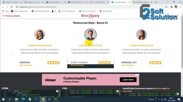
Task: Open Microsoft Edge from the taskbar
Action: point(23,99)
